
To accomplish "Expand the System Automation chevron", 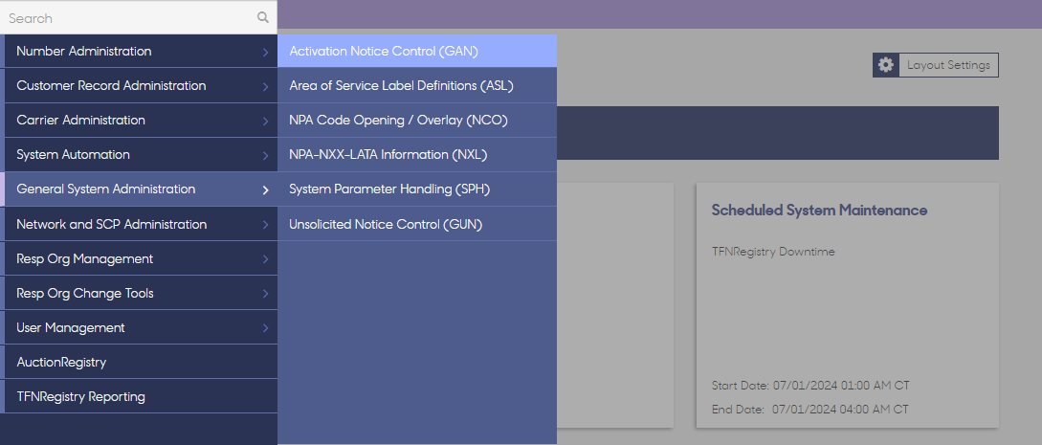I will (x=265, y=155).
